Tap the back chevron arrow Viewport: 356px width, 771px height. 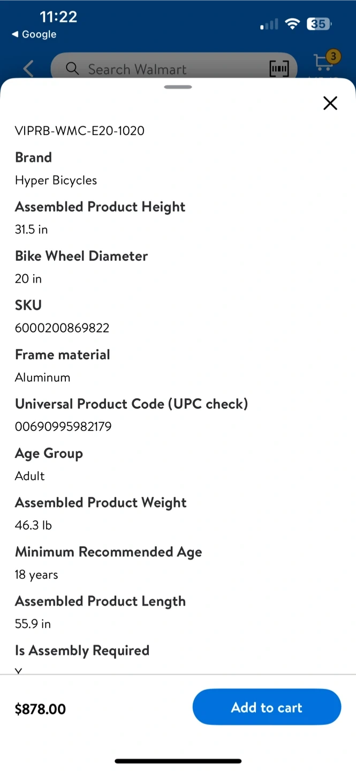[28, 69]
